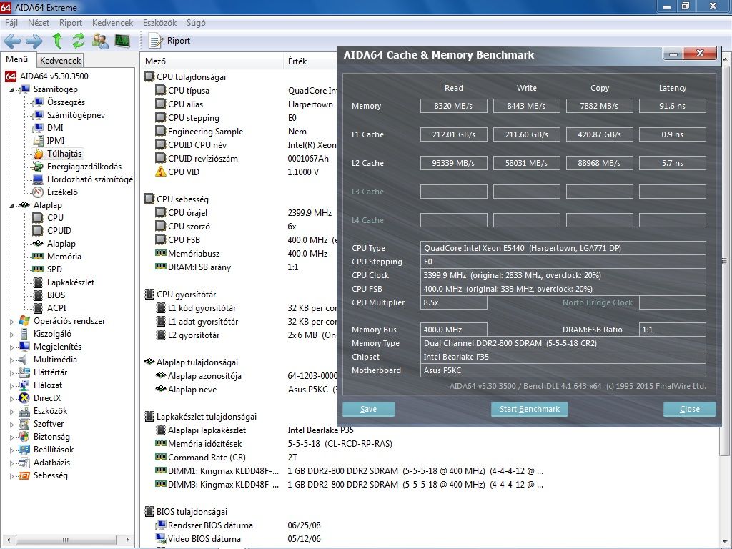Click the DirectX icon in tree

point(24,397)
